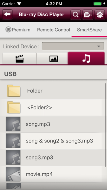Open settings gear icon
This screenshot has height=190, width=107.
point(100,14)
